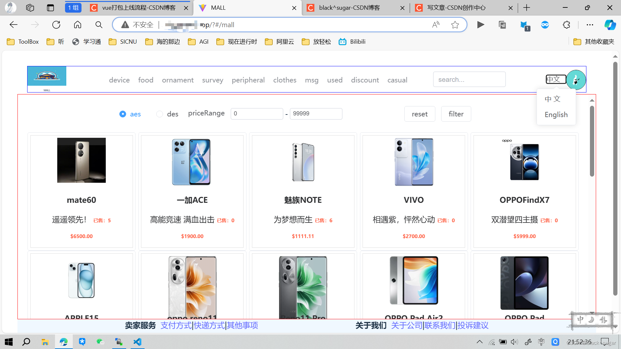Open the 现在进行时 bookmarks folder
Viewport: 621px width, 349px height.
coord(237,42)
